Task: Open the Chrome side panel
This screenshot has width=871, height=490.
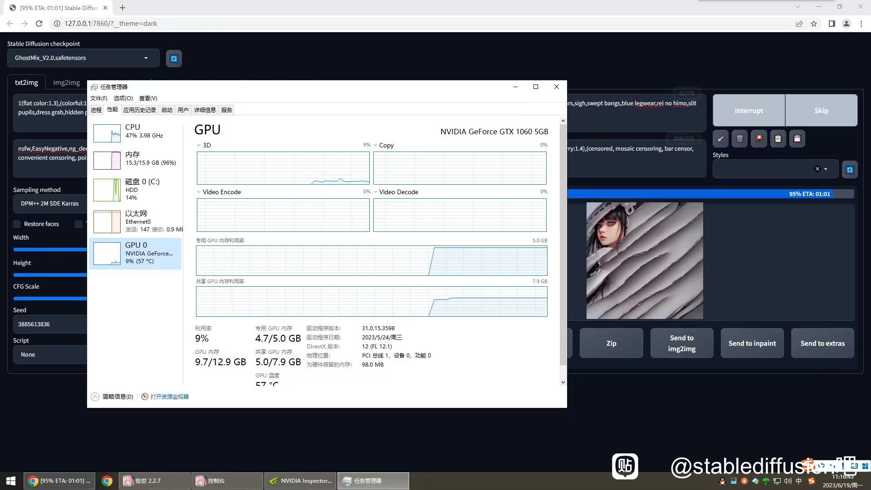Action: click(x=832, y=24)
